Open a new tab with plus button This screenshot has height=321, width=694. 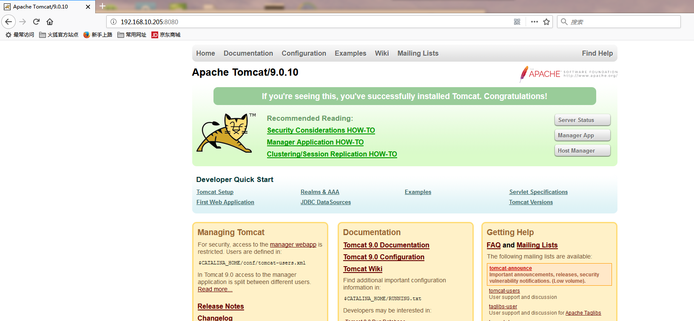click(102, 6)
